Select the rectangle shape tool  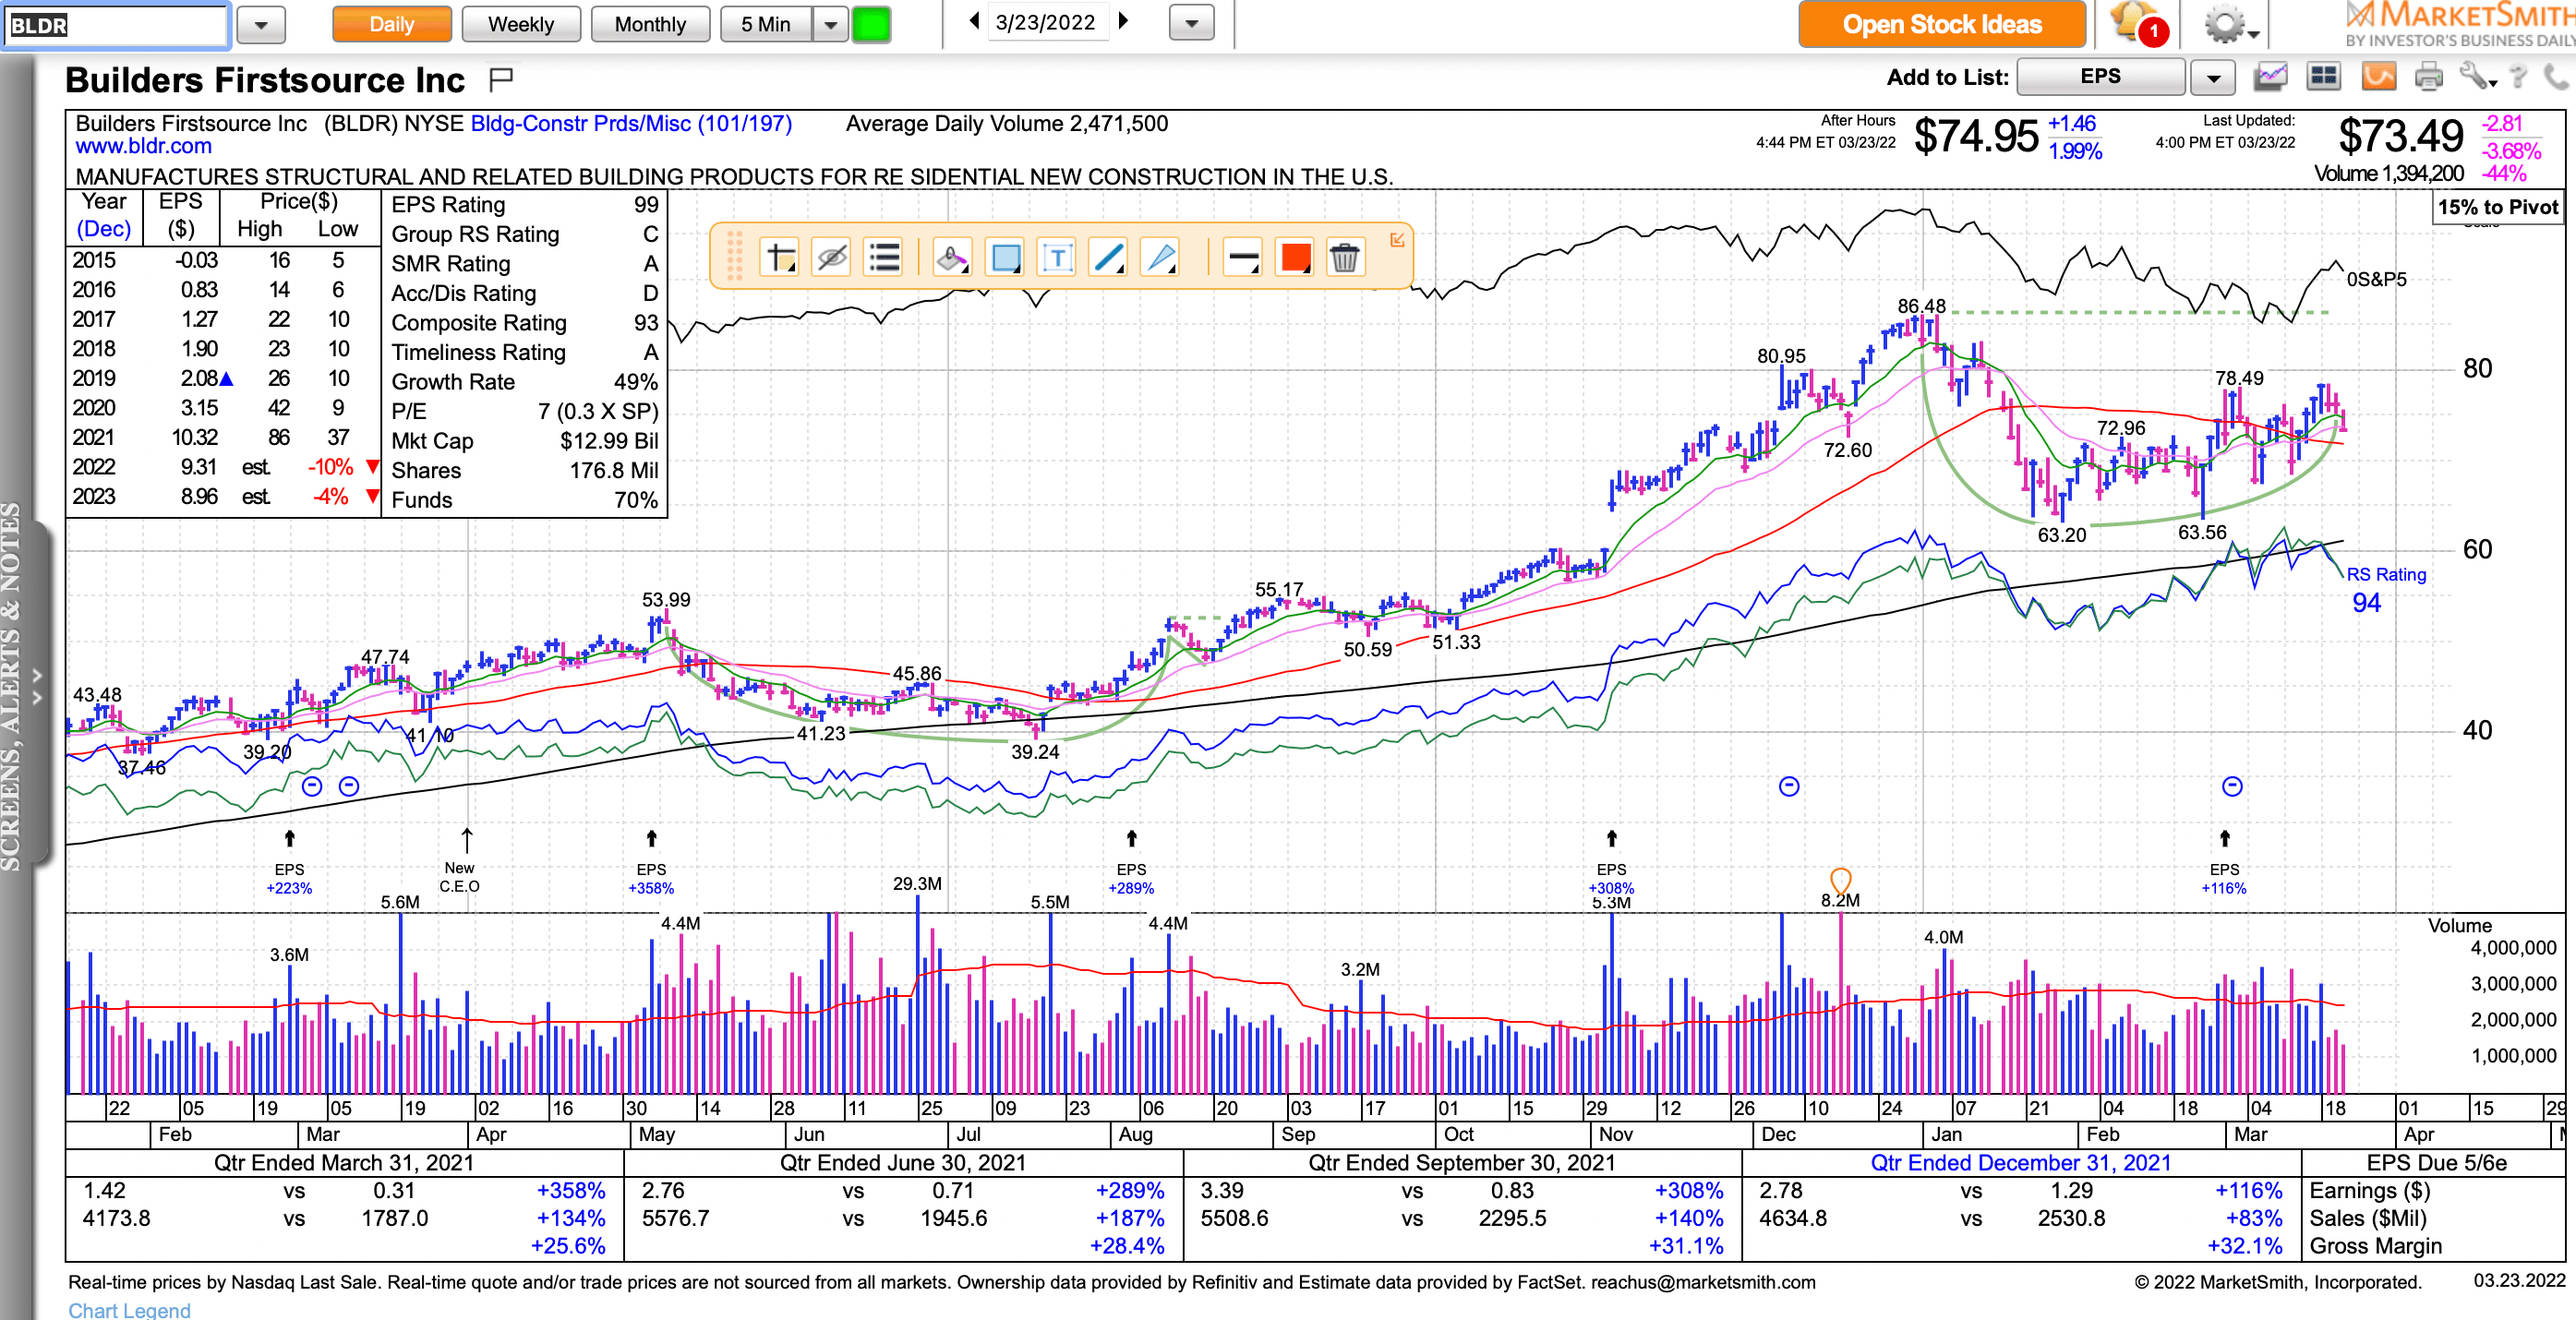click(1005, 257)
